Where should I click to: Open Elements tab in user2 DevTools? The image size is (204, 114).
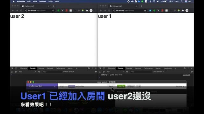(x=24, y=68)
